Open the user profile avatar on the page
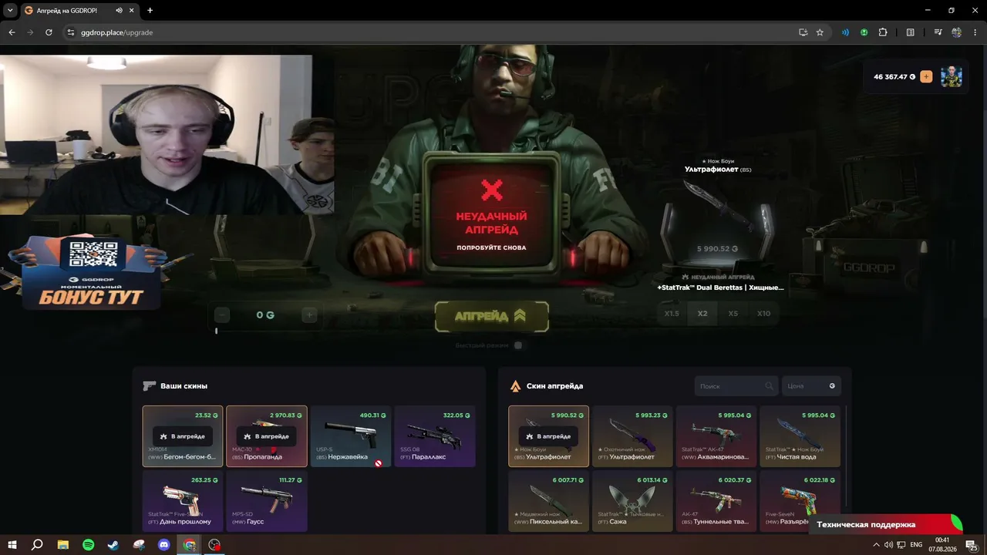Screen dimensions: 987x555 click(951, 76)
